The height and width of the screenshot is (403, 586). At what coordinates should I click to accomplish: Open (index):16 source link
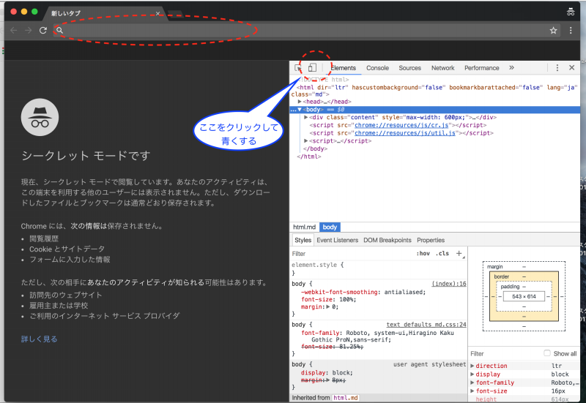pos(449,284)
